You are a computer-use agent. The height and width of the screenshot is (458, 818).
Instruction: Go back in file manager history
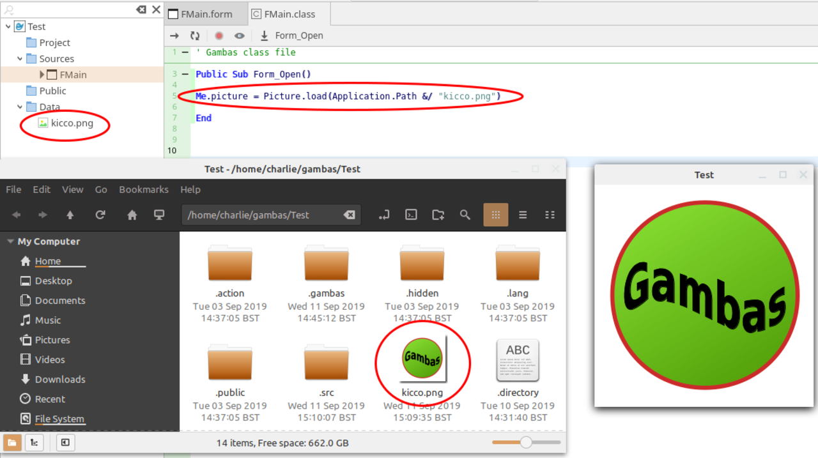point(16,215)
